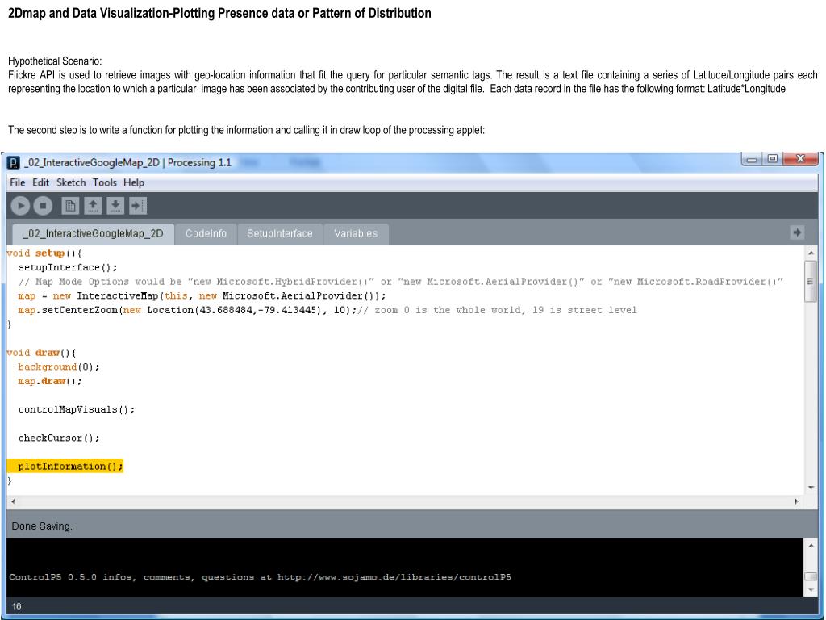The image size is (826, 620).
Task: Open the tab options arrow button
Action: coord(797,232)
